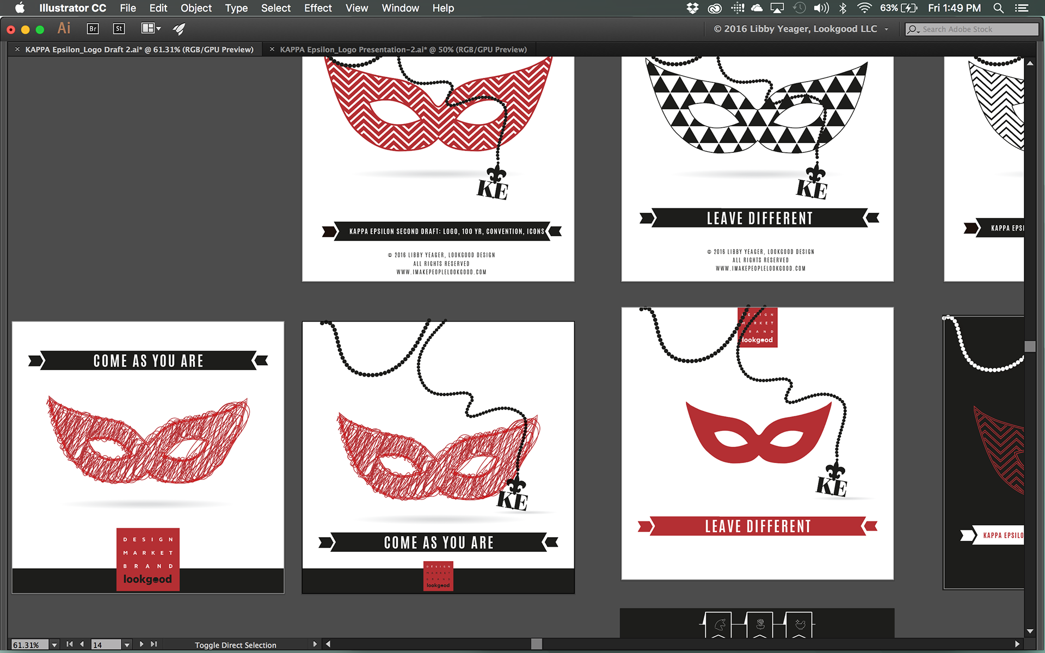Open the Select menu

tap(276, 8)
